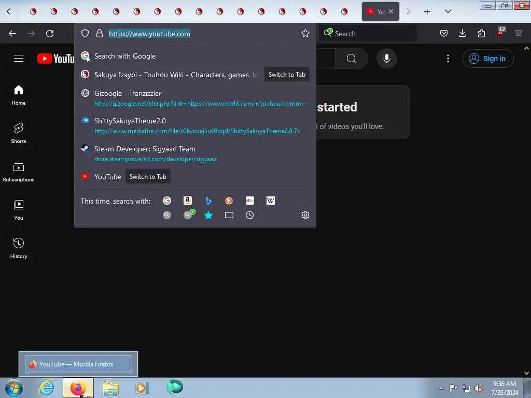Launch Internet Explorer from the taskbar
531x398 pixels.
coord(46,388)
